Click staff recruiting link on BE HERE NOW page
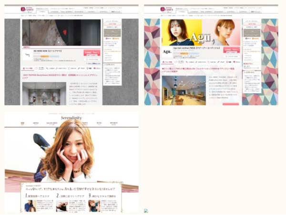Screen dimensions: 286x215 pyautogui.click(x=93, y=64)
